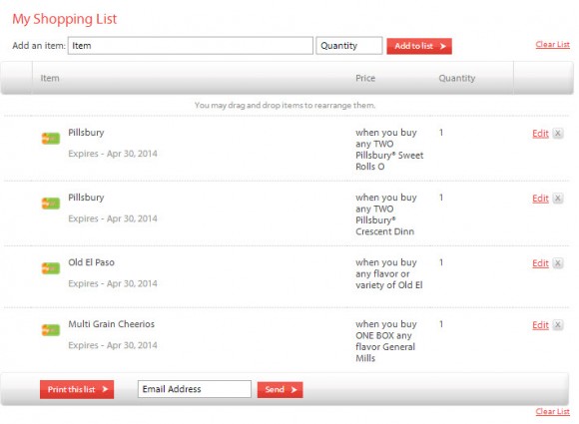Delete Multi Grain Cheerios using X icon
The image size is (579, 424).
(x=558, y=325)
